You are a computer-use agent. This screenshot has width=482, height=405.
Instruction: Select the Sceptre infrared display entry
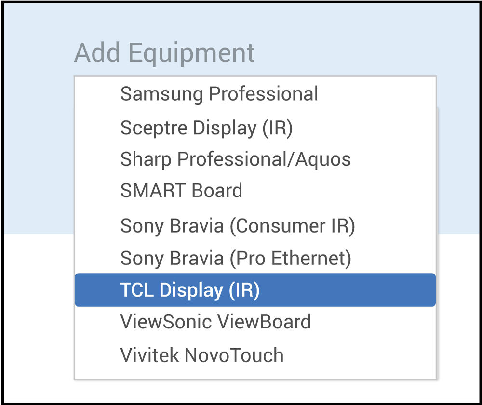point(206,128)
